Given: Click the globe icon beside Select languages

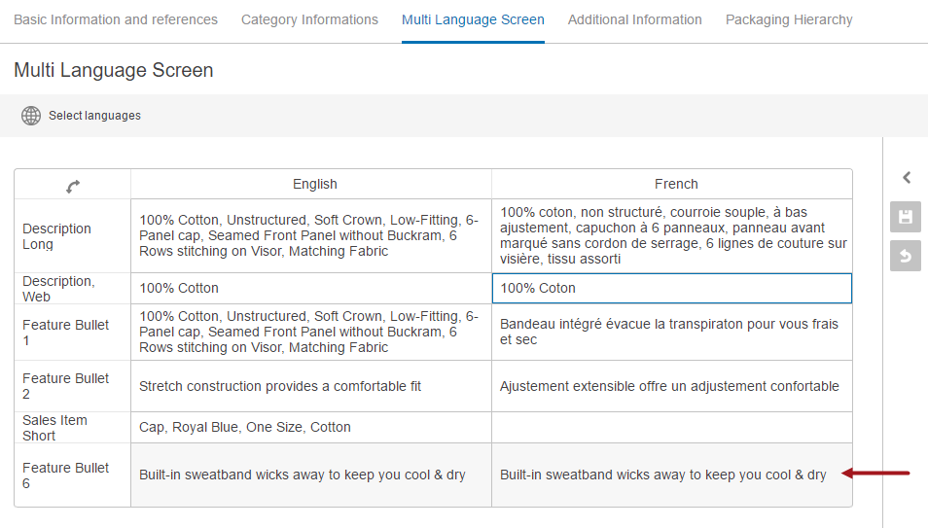Looking at the screenshot, I should click(x=31, y=116).
